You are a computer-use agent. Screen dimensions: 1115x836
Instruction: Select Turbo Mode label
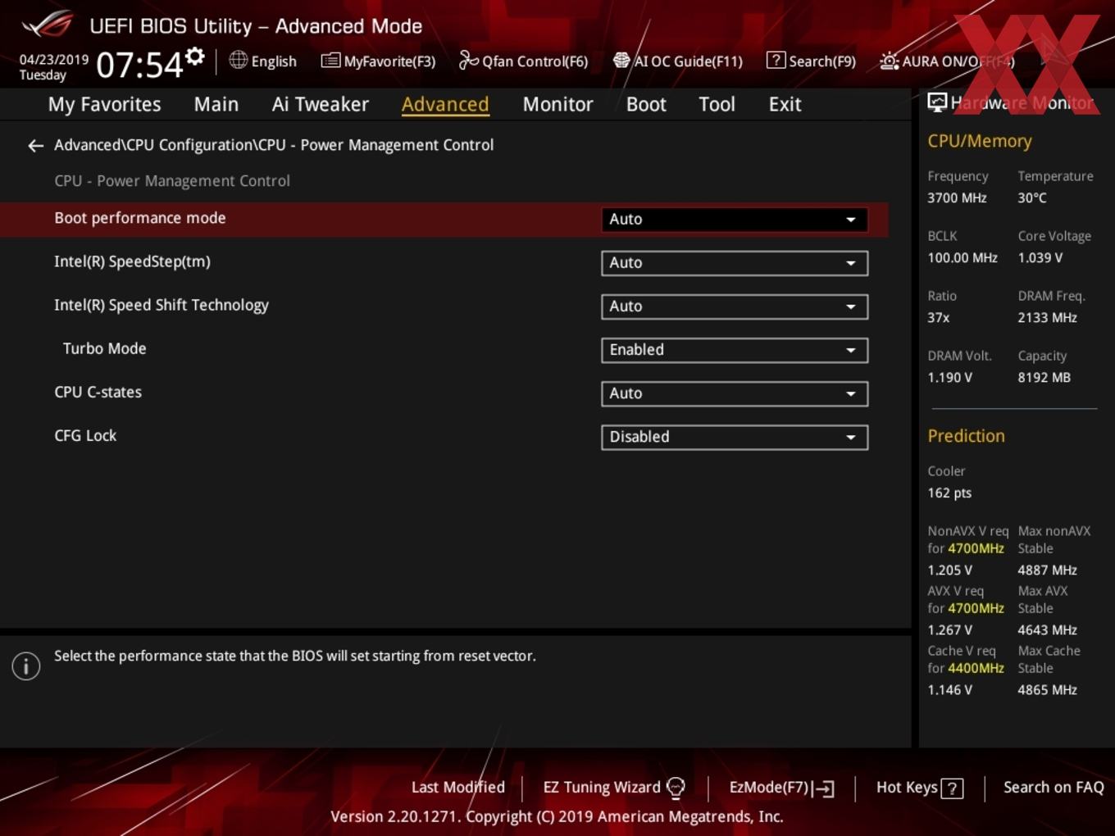(x=104, y=348)
